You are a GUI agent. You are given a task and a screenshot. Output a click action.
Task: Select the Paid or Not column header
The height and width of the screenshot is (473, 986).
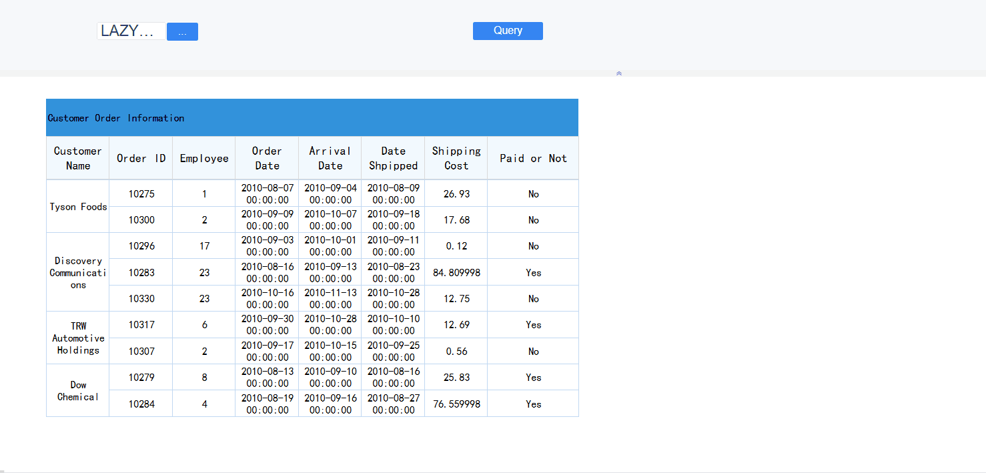(533, 158)
